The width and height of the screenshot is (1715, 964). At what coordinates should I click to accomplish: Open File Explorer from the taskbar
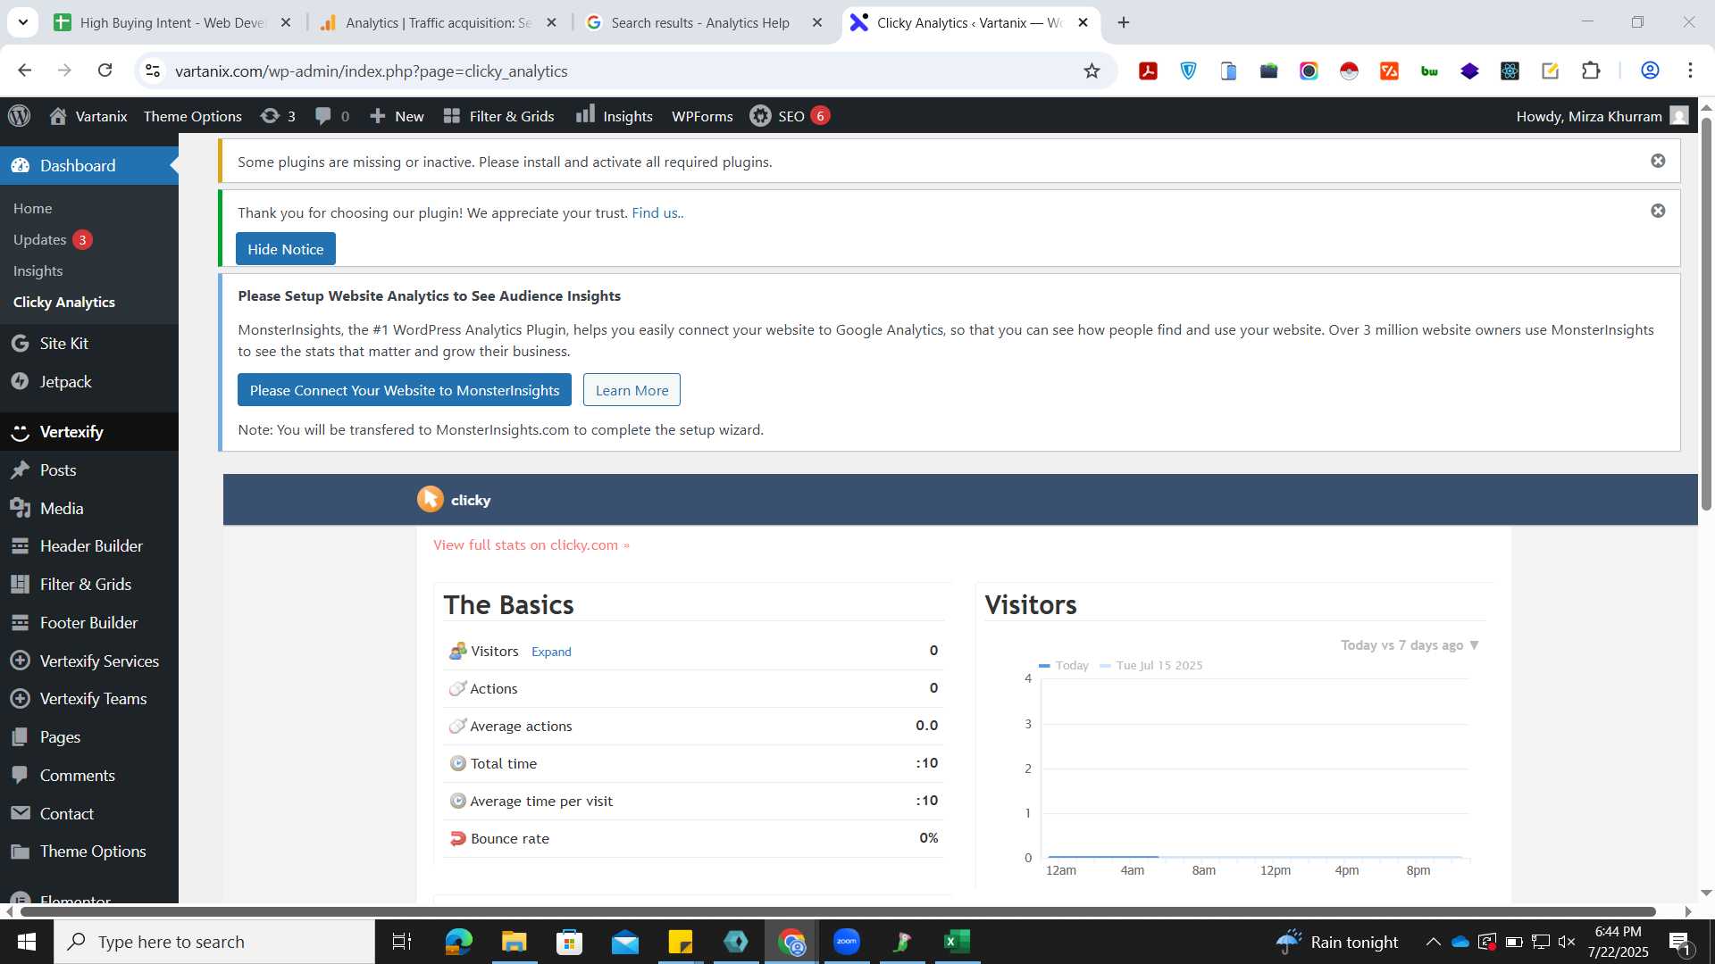tap(514, 942)
